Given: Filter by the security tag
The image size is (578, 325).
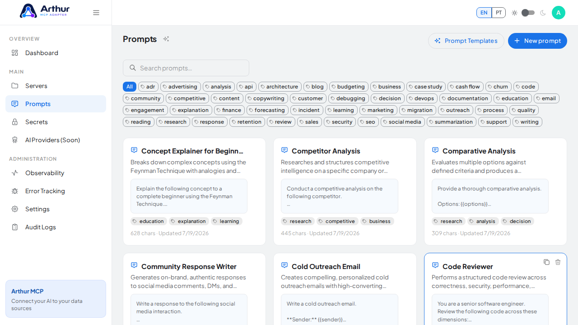Looking at the screenshot, I should (340, 122).
